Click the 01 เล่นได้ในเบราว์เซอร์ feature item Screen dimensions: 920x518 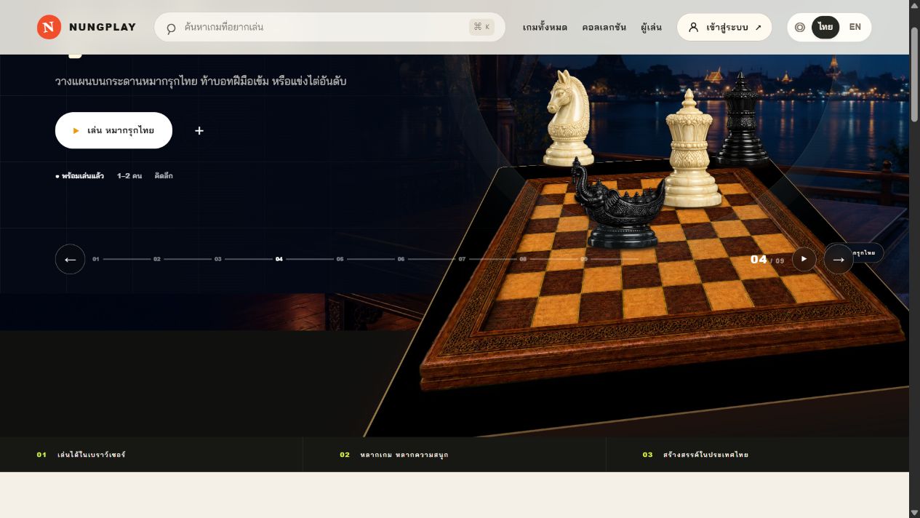click(x=151, y=455)
